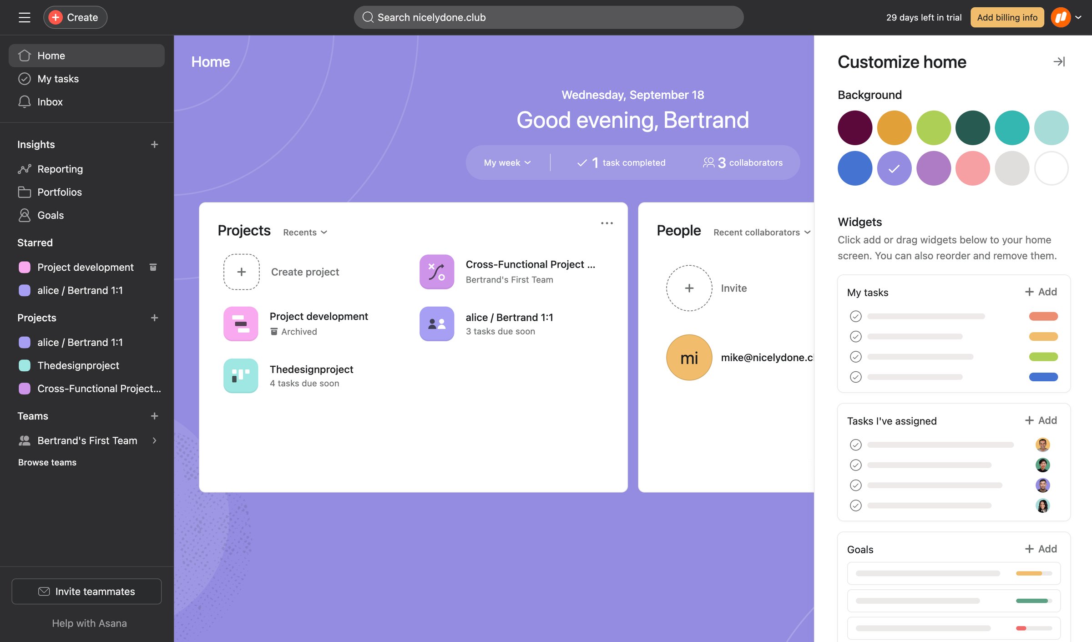Image resolution: width=1092 pixels, height=642 pixels.
Task: Open the Cross-Functional Project purple icon
Action: point(437,272)
